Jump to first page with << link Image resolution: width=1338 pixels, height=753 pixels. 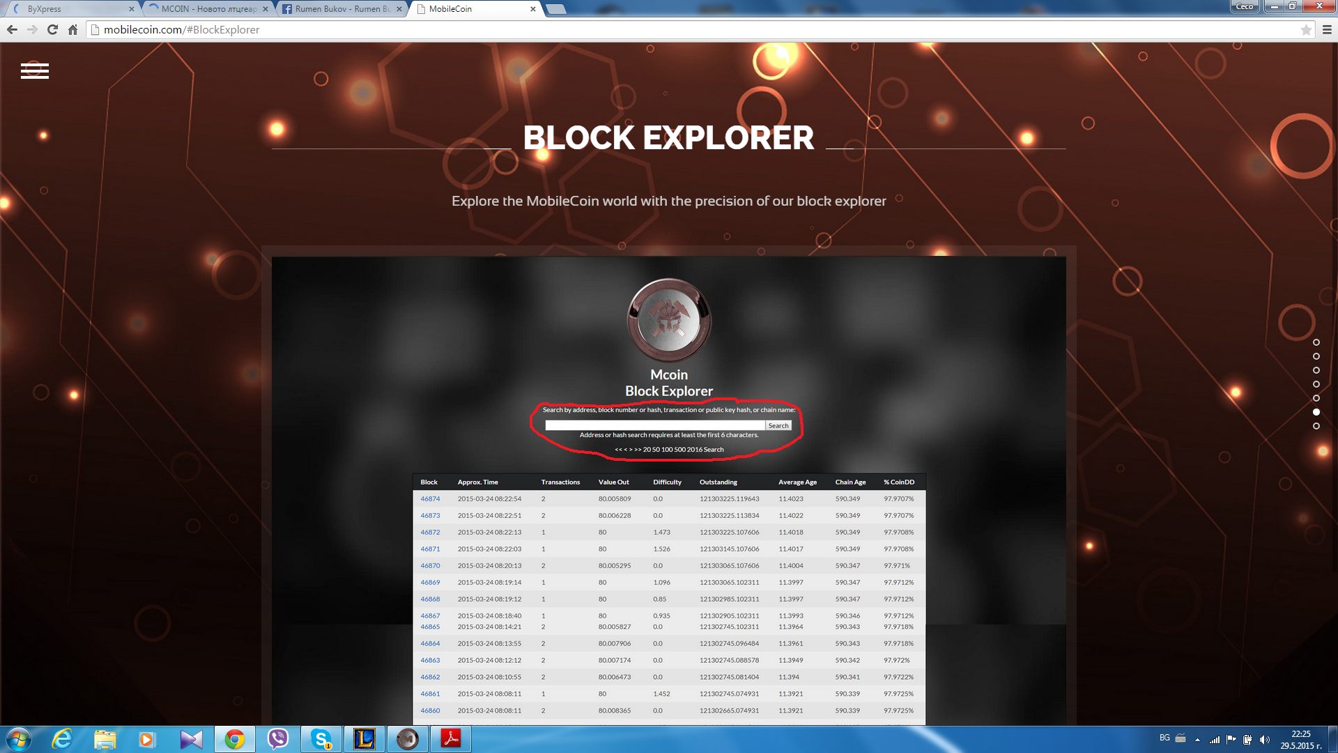click(619, 450)
